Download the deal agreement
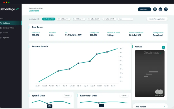 (158, 35)
